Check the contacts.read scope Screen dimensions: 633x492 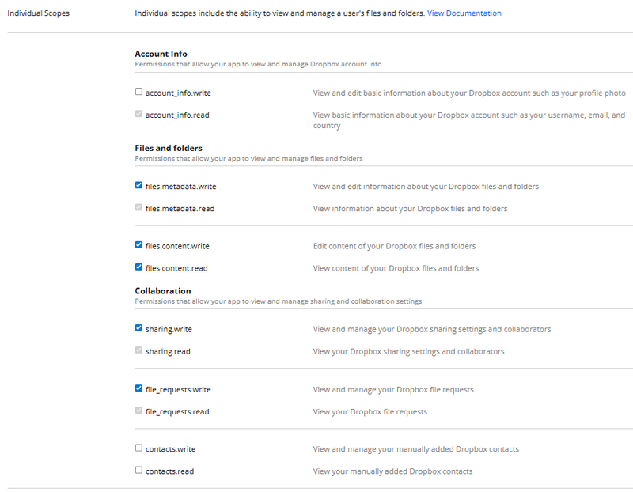click(139, 471)
